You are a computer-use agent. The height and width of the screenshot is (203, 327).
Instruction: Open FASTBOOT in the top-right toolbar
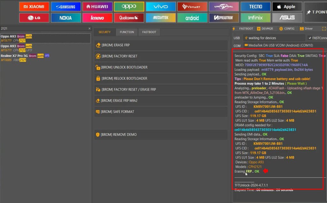click(243, 29)
